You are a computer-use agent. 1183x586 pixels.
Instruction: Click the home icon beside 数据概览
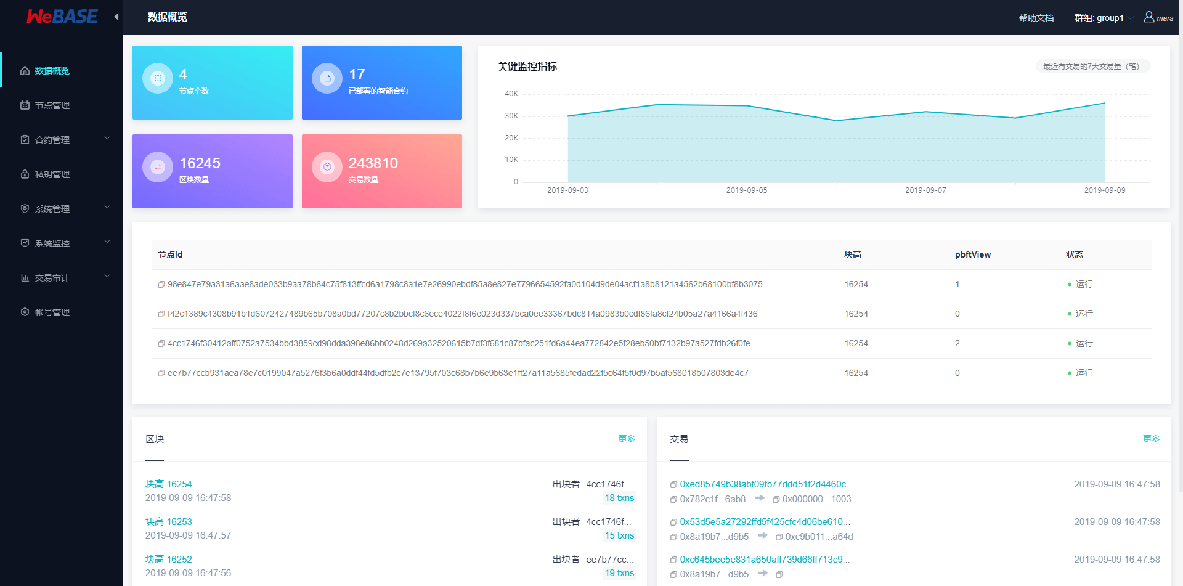[25, 71]
